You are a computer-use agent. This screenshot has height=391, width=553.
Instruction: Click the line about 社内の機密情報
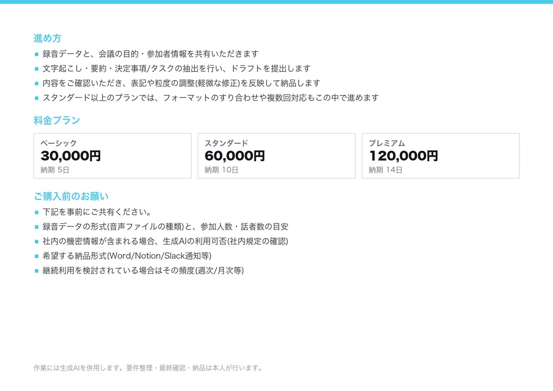[165, 241]
